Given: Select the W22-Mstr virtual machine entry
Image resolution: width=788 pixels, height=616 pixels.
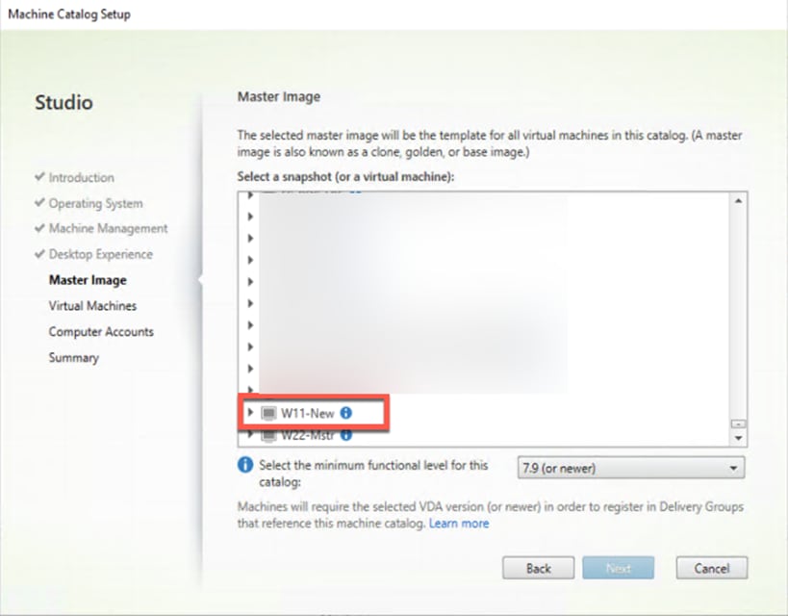Looking at the screenshot, I should (308, 435).
